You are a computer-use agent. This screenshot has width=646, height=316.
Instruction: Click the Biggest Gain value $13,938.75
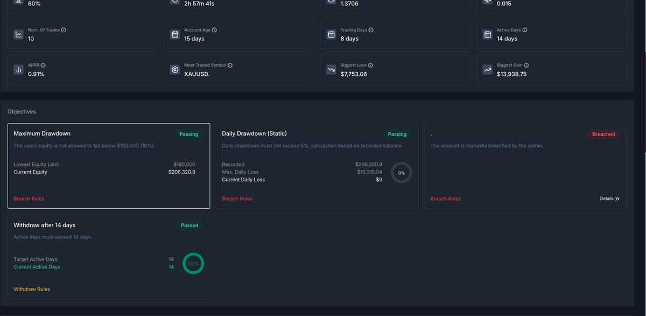[511, 74]
